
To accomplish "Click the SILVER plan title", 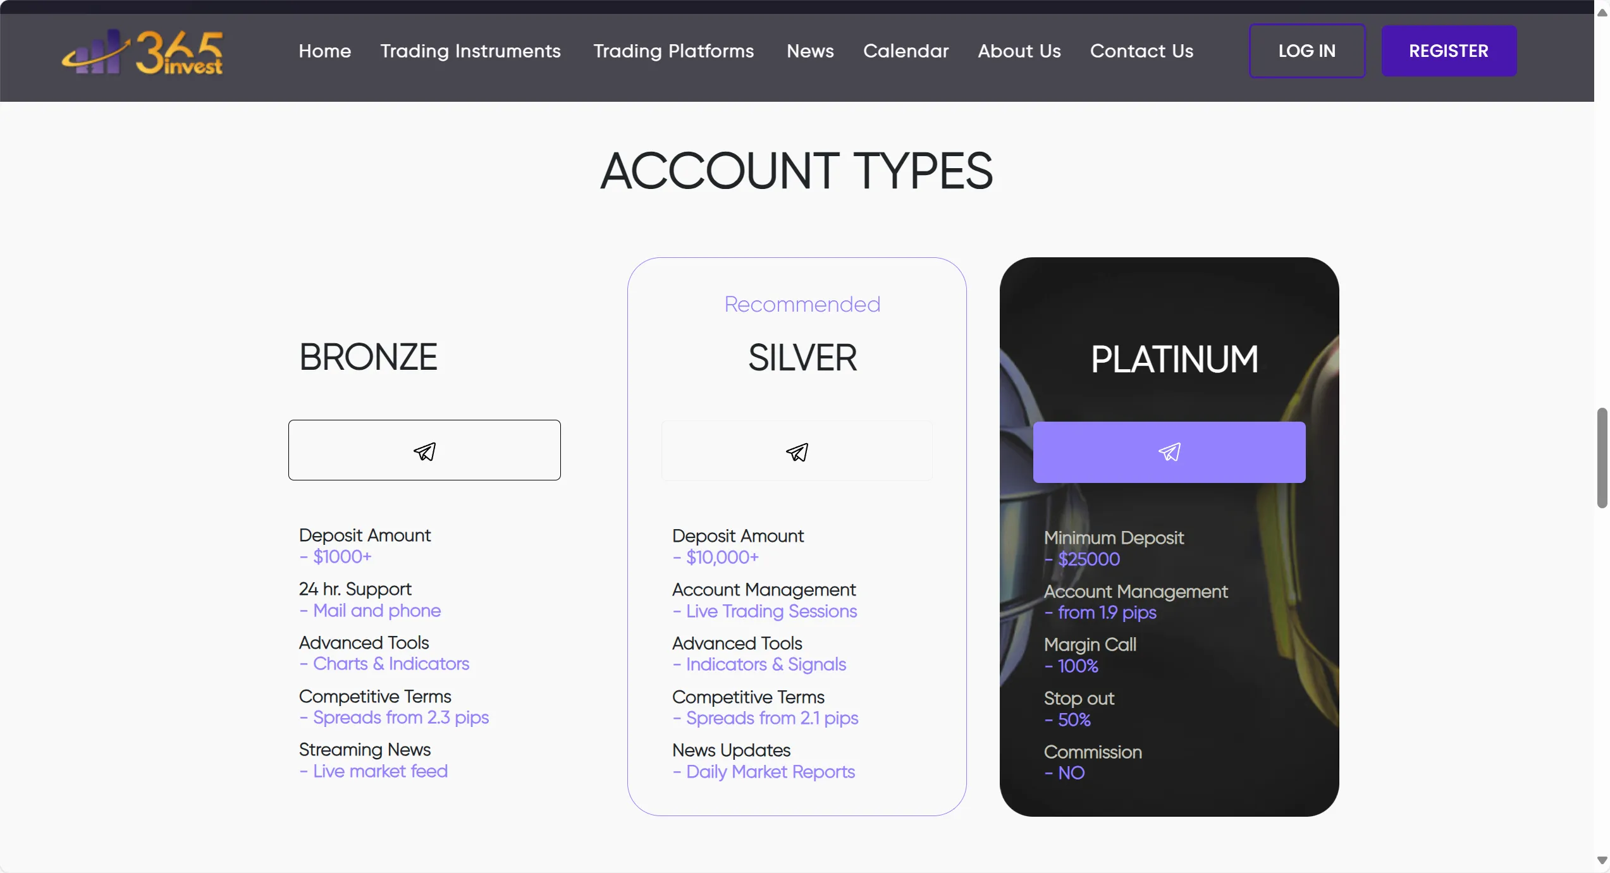I will (x=802, y=357).
